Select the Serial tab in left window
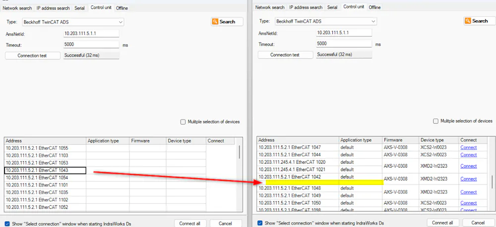Image resolution: width=496 pixels, height=227 pixels. pyautogui.click(x=79, y=8)
